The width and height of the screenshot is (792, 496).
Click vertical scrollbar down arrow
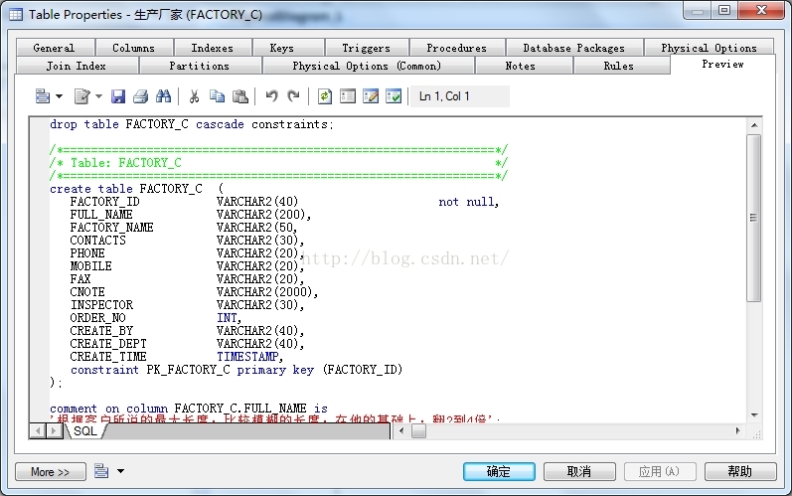754,415
